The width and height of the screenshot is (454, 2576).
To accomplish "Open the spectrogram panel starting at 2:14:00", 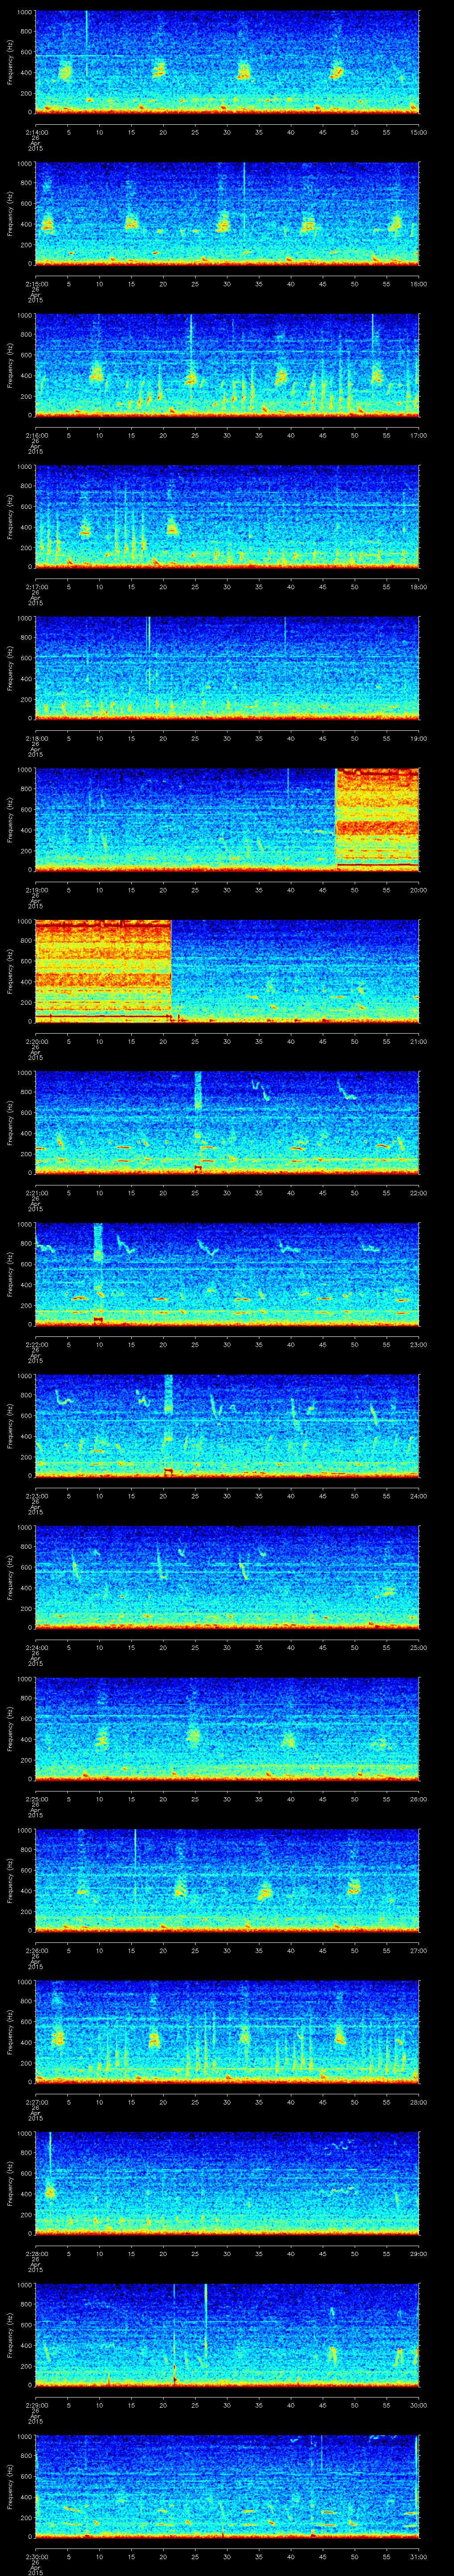I will 227,62.
